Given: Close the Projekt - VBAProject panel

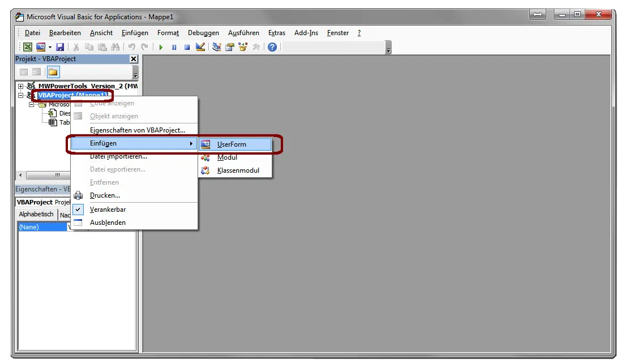Looking at the screenshot, I should 134,59.
